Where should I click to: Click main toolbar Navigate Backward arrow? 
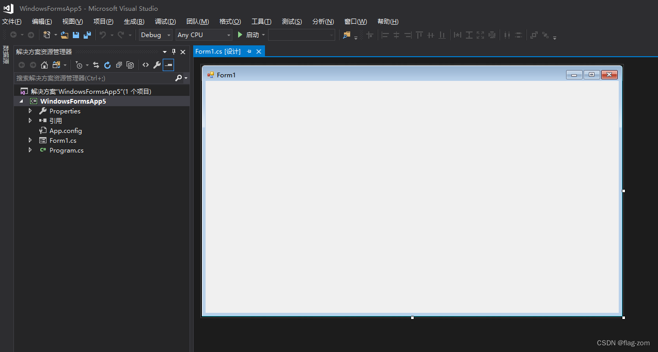click(13, 35)
